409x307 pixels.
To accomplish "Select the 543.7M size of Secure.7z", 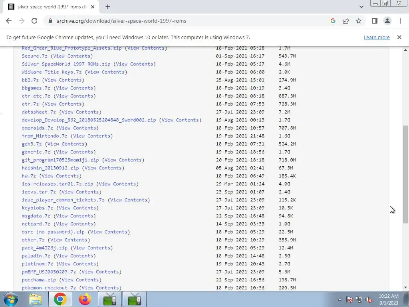I will (287, 56).
